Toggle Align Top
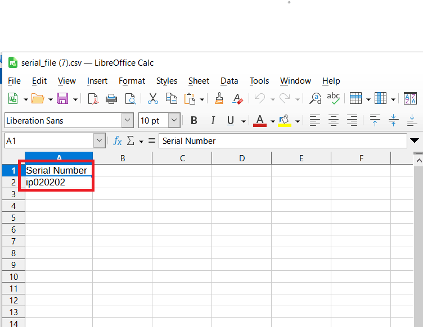The image size is (423, 327). pos(375,120)
